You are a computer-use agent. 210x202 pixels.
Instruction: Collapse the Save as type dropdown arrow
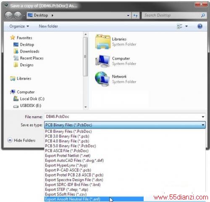tap(203, 125)
